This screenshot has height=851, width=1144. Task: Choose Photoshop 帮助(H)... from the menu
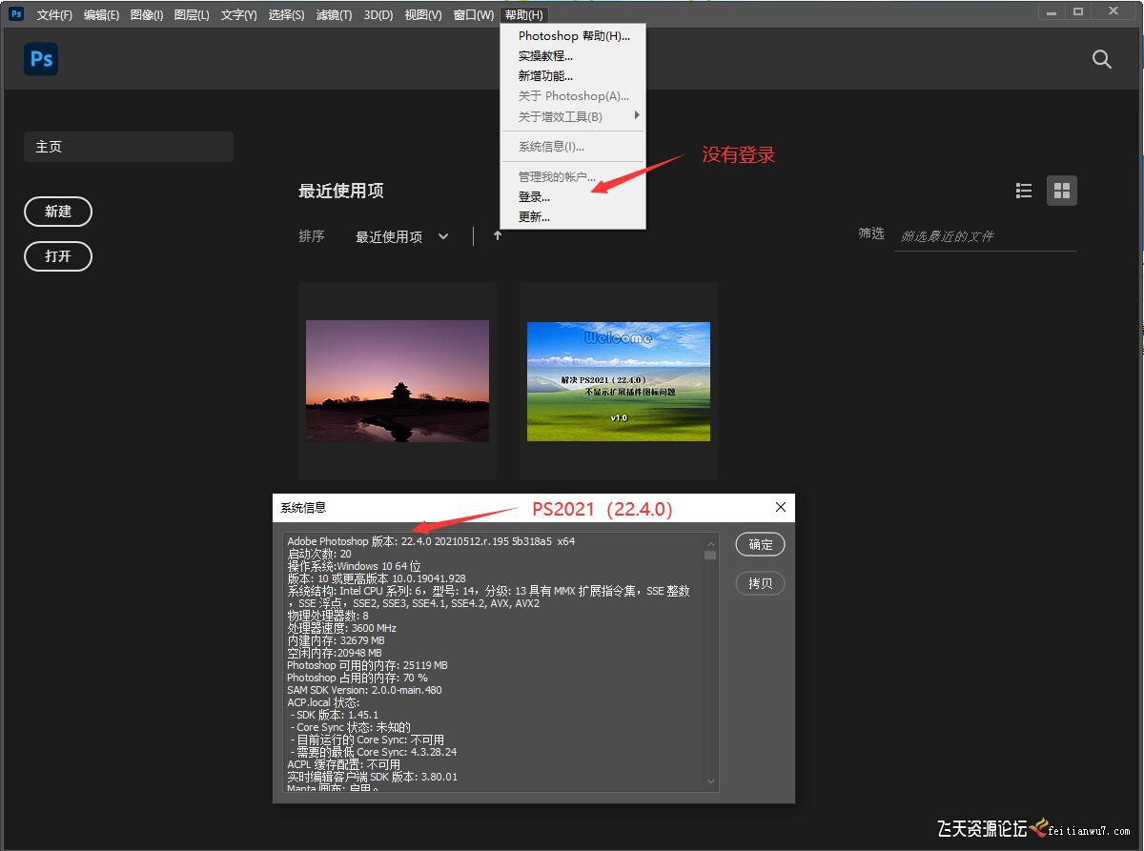click(x=573, y=36)
